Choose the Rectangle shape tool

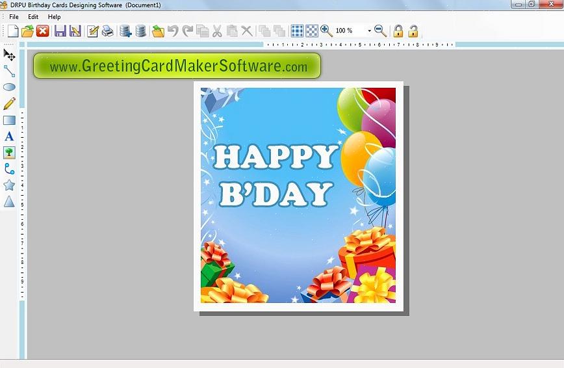(9, 120)
